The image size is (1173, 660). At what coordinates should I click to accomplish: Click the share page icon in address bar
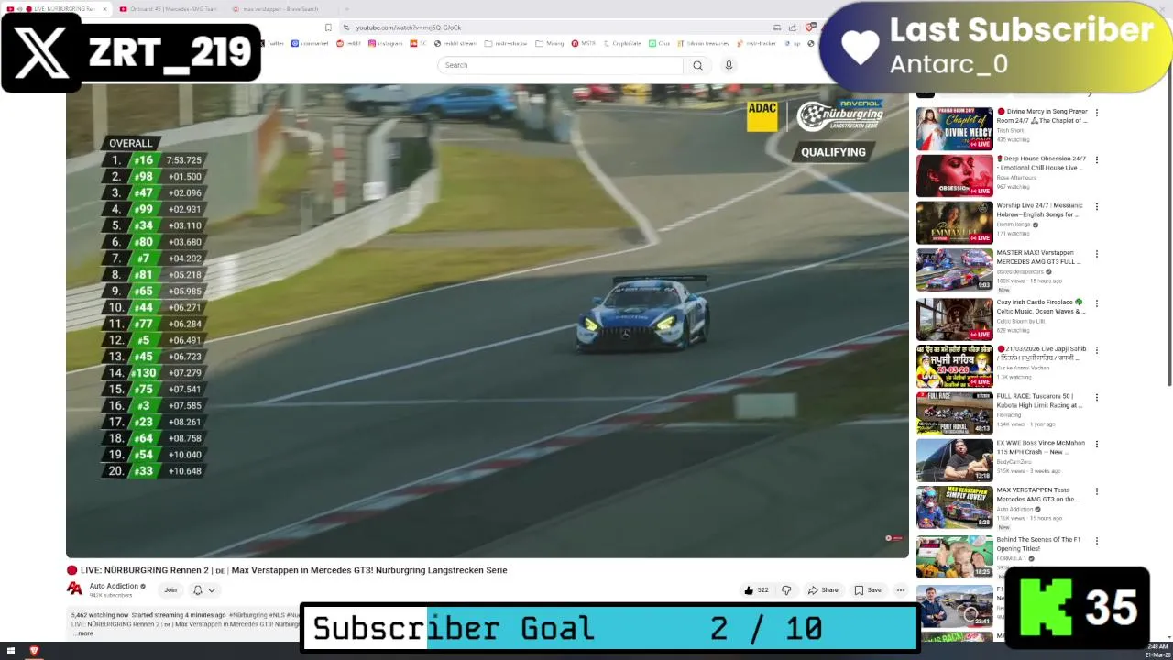(x=793, y=27)
